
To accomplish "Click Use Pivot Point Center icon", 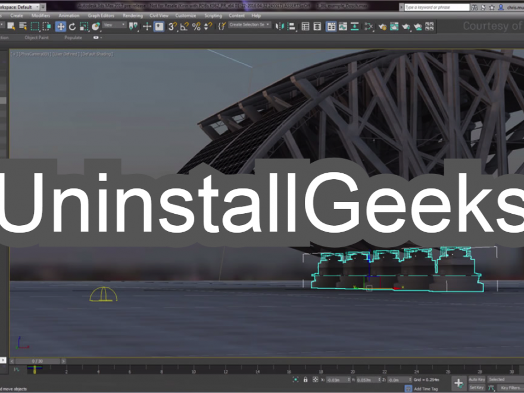I will click(x=133, y=26).
